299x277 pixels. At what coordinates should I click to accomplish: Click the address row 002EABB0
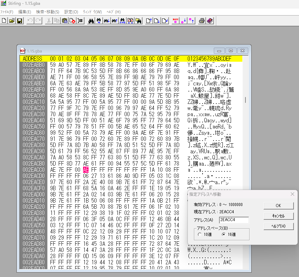[34, 65]
